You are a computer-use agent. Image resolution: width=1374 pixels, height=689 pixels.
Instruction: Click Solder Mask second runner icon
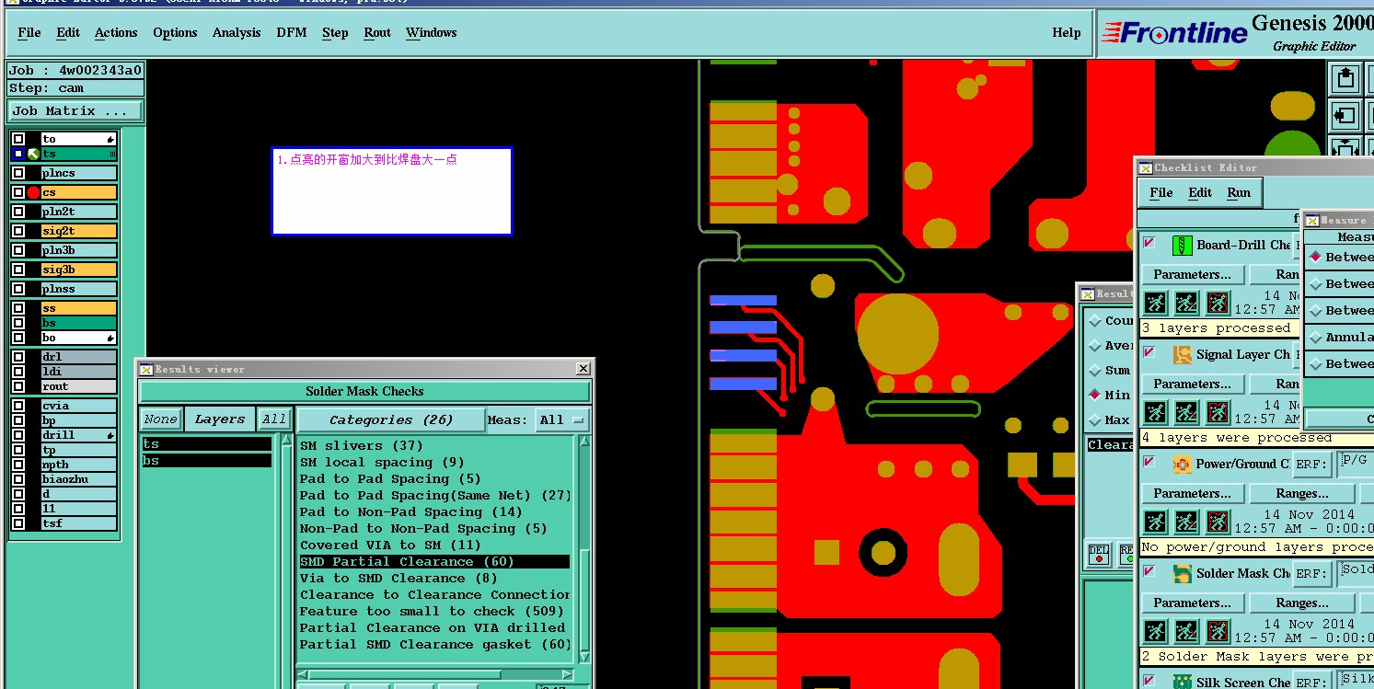pos(1187,631)
